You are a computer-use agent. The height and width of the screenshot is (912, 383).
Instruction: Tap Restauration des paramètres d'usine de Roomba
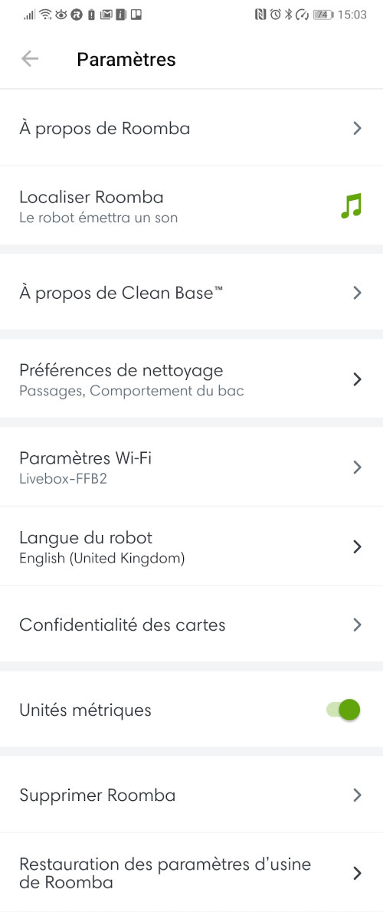191,872
